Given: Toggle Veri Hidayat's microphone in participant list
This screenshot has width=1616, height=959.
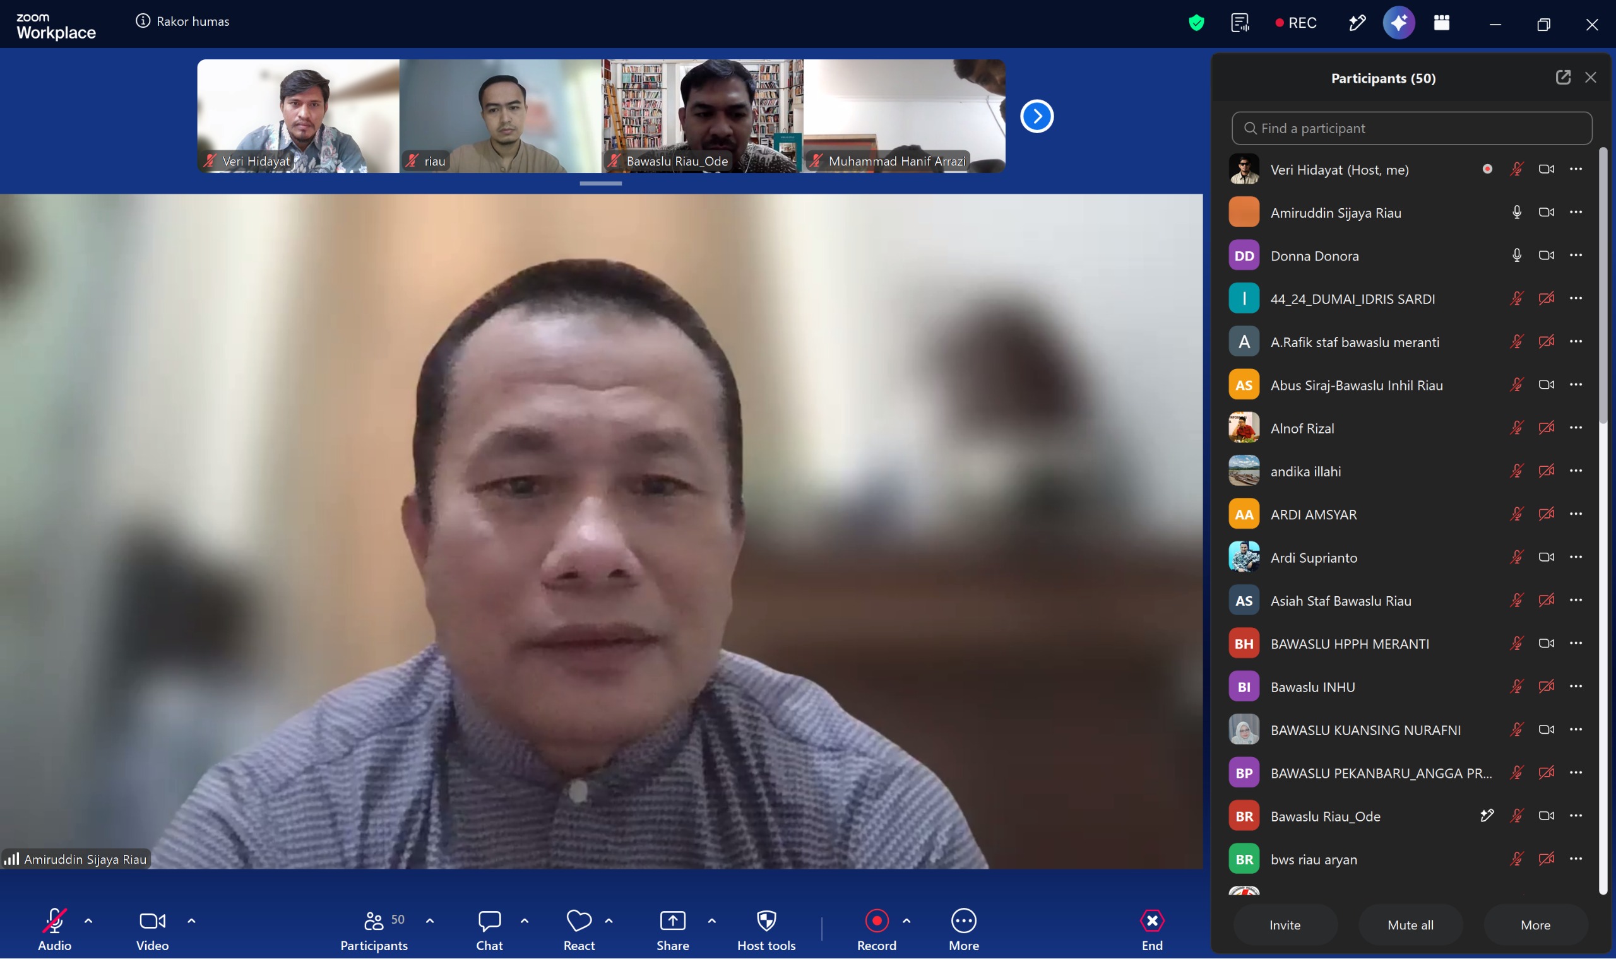Looking at the screenshot, I should 1516,169.
